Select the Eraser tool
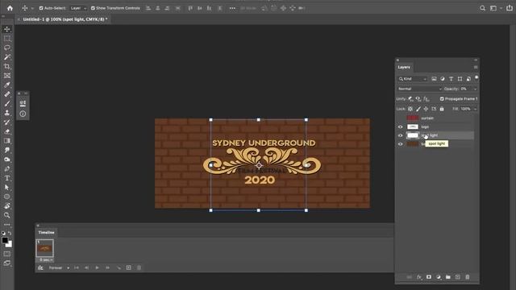Image resolution: width=516 pixels, height=290 pixels. click(x=7, y=131)
